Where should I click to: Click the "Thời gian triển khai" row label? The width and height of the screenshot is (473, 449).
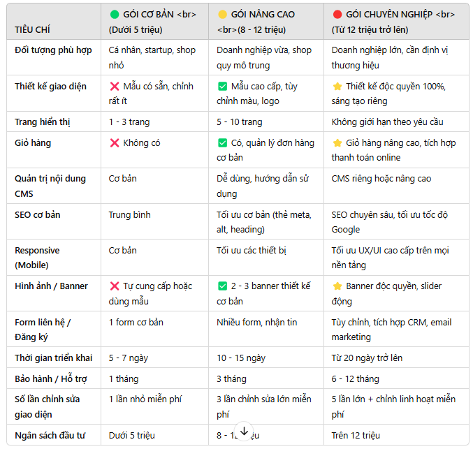point(53,358)
